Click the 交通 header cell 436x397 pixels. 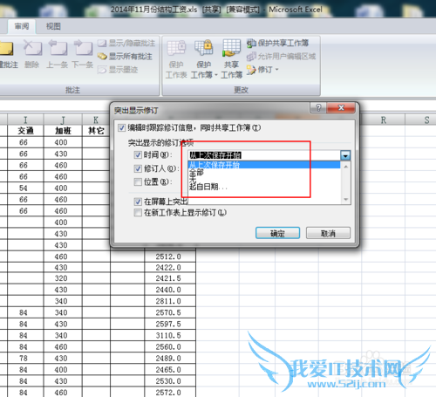click(x=25, y=131)
